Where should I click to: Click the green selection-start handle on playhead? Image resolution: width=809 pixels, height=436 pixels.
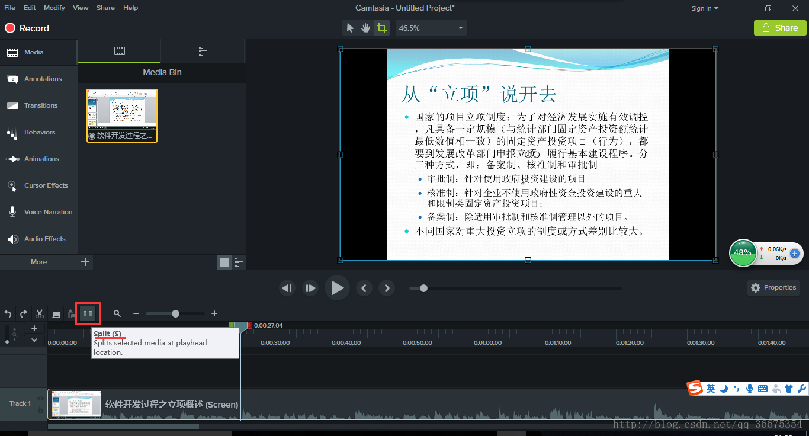click(231, 325)
